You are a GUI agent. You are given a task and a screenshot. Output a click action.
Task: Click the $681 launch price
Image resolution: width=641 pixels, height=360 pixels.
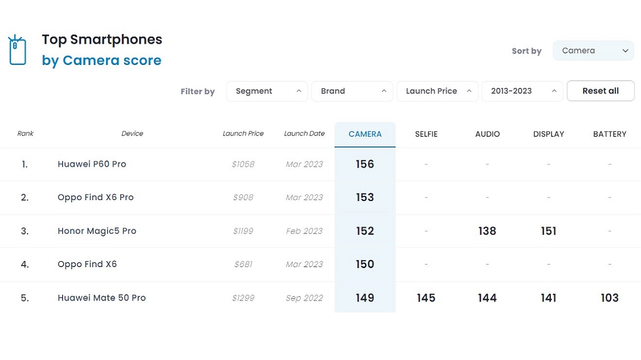(243, 264)
